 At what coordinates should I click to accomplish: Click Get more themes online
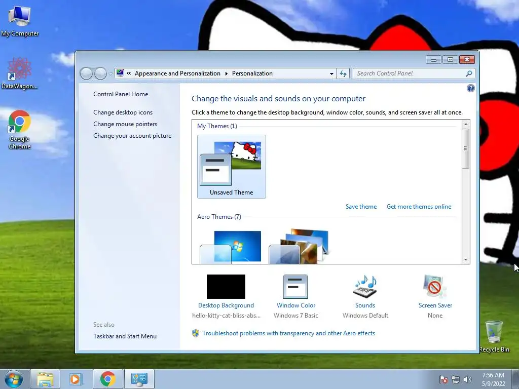click(x=419, y=207)
